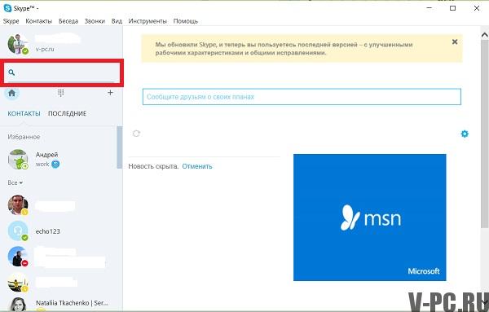Click the plus add contact icon
This screenshot has height=312, width=489.
click(x=110, y=93)
